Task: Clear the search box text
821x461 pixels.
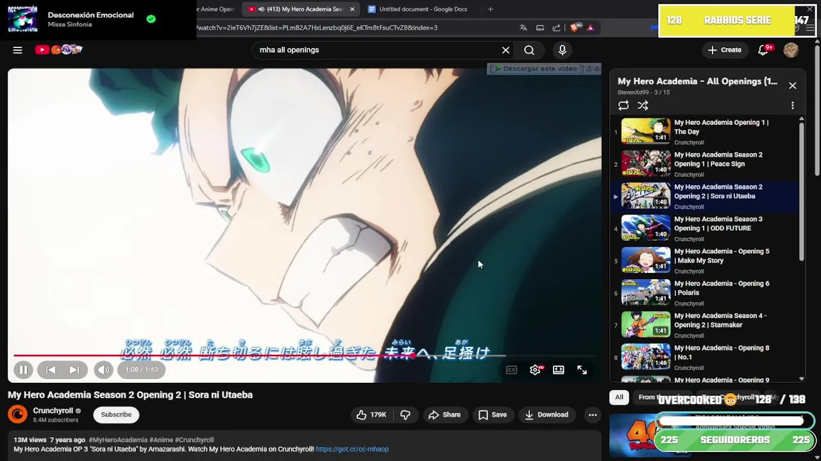Action: [505, 50]
